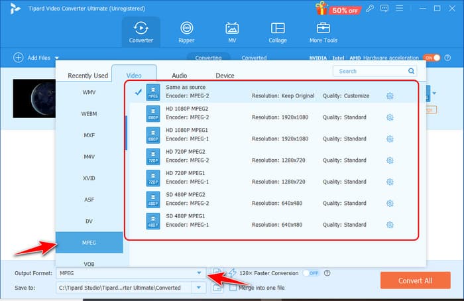Click the Tipard app logo

[x=15, y=8]
